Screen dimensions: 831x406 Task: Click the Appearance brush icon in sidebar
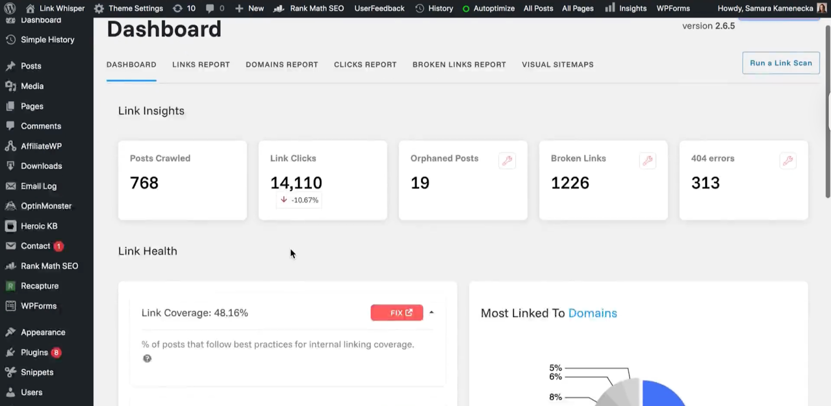point(10,332)
